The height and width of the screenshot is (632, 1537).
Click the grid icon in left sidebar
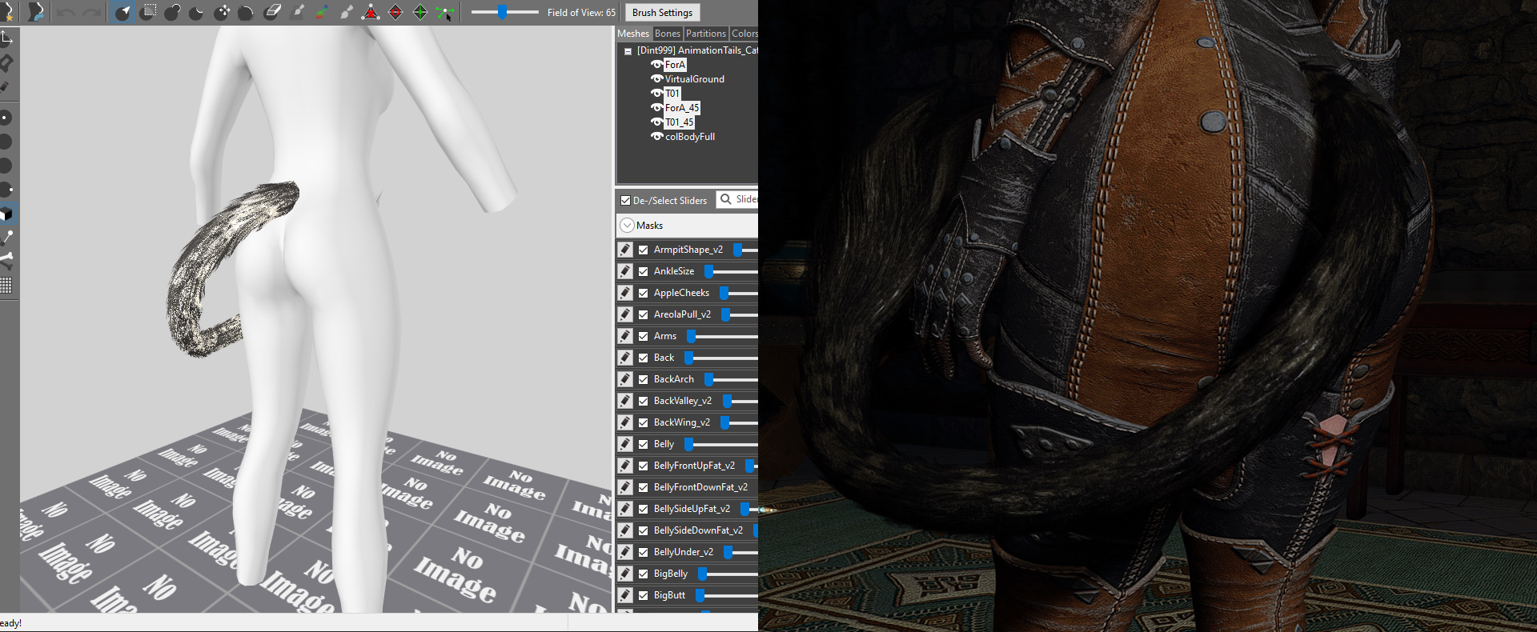(6, 285)
